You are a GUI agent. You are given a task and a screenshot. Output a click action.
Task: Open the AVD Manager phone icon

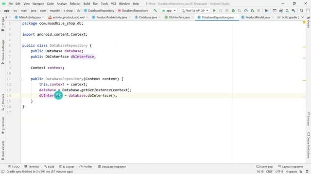[287, 11]
